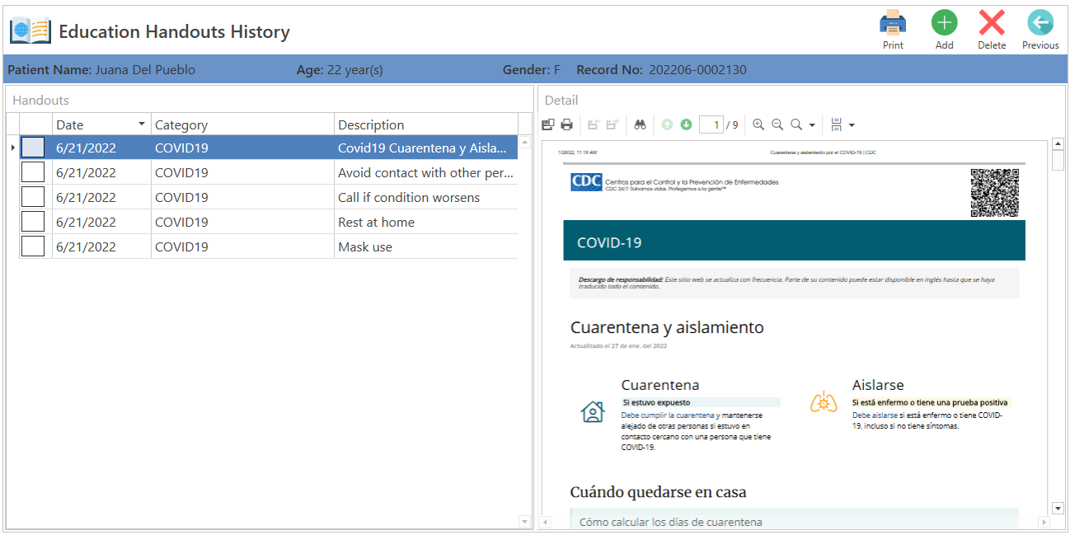The width and height of the screenshot is (1070, 535).
Task: Check the checkbox for the Mask use handout
Action: (33, 245)
